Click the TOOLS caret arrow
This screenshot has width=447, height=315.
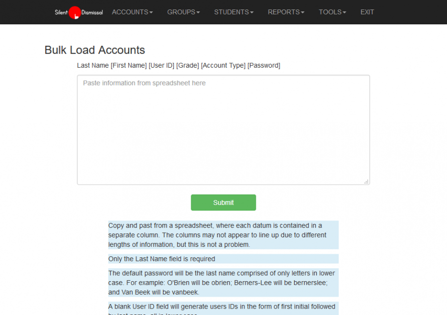point(344,12)
